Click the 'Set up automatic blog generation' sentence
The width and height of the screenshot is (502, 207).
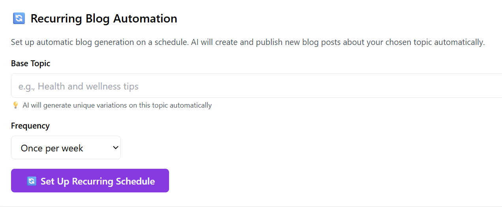coord(100,42)
